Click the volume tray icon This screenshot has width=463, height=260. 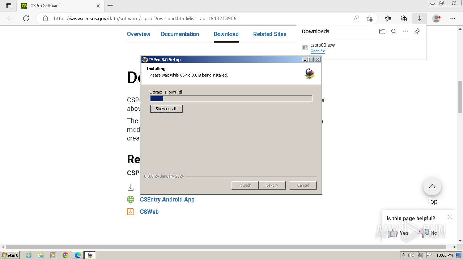tap(411, 255)
